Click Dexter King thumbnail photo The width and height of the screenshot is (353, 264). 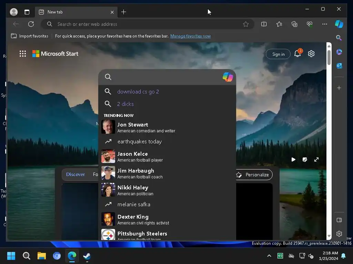pyautogui.click(x=108, y=219)
